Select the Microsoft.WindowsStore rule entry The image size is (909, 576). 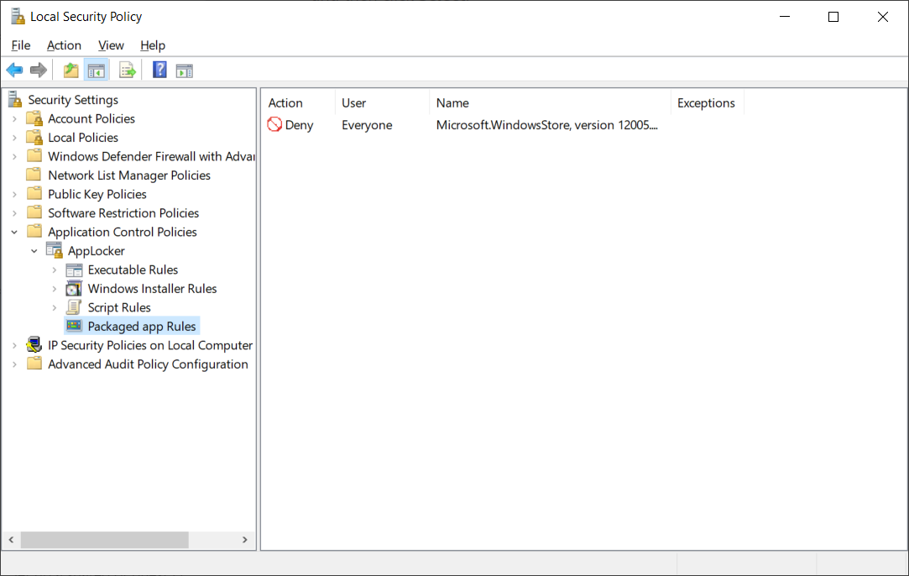[546, 125]
